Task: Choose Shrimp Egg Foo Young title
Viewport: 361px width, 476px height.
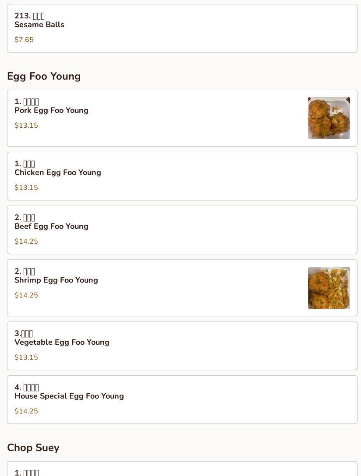Action: 56,280
